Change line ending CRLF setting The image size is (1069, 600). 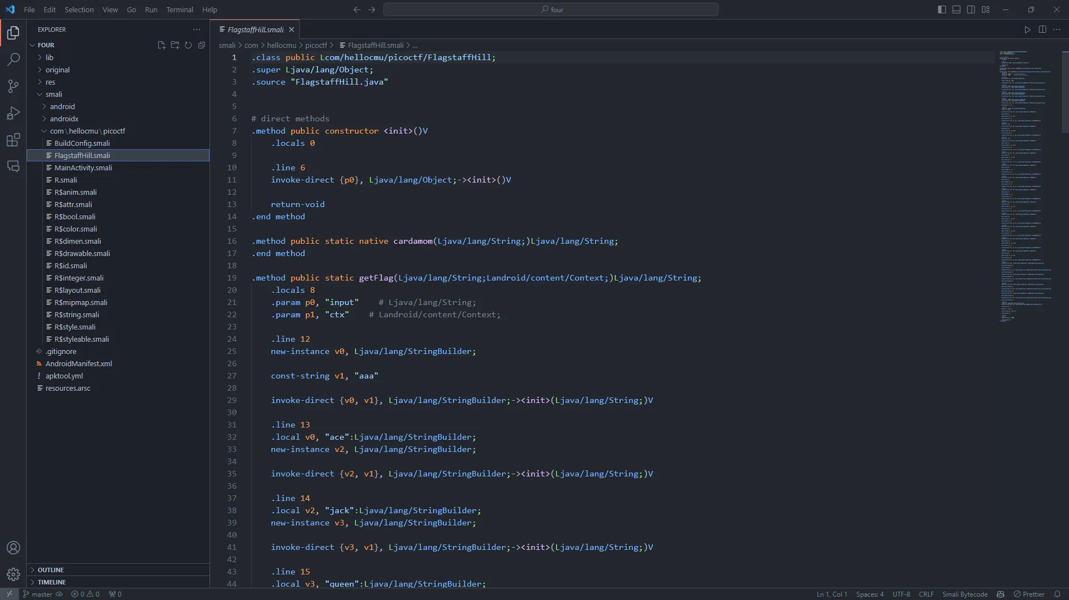coord(926,594)
